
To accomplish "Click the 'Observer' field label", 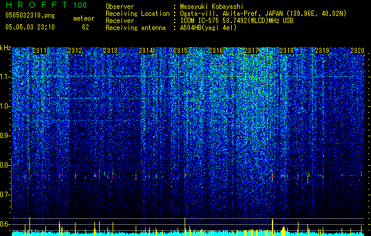I will pyautogui.click(x=120, y=7).
